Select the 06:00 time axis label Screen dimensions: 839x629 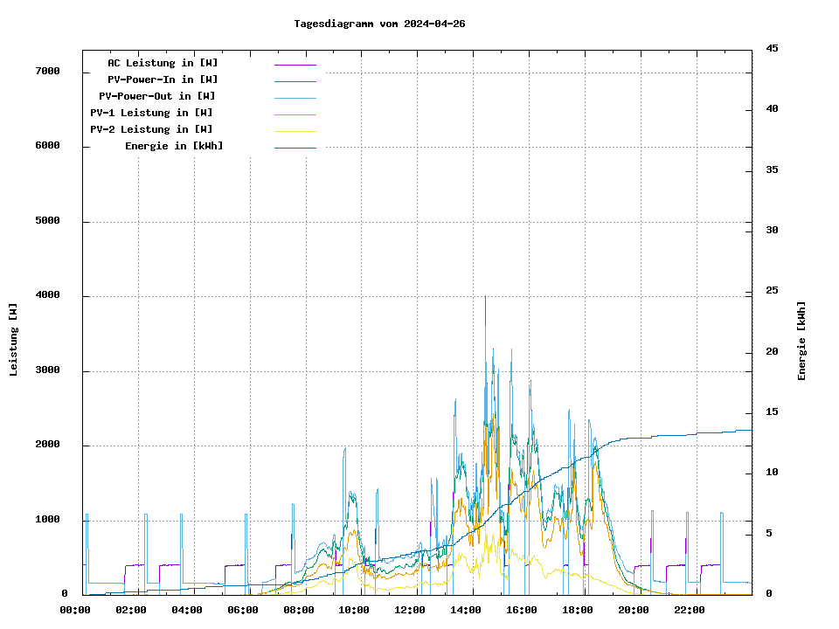pyautogui.click(x=242, y=610)
